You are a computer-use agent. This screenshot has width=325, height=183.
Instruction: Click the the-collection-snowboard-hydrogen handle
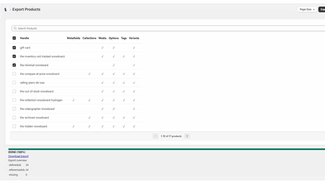click(x=41, y=100)
